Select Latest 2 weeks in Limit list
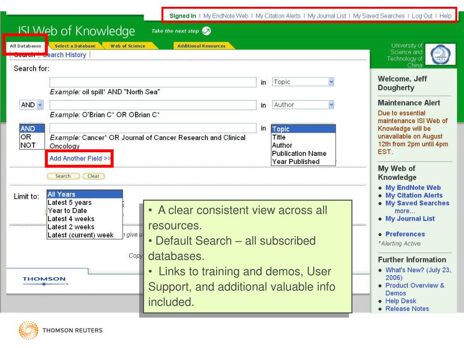Screen dimensions: 464x348 tap(85, 227)
